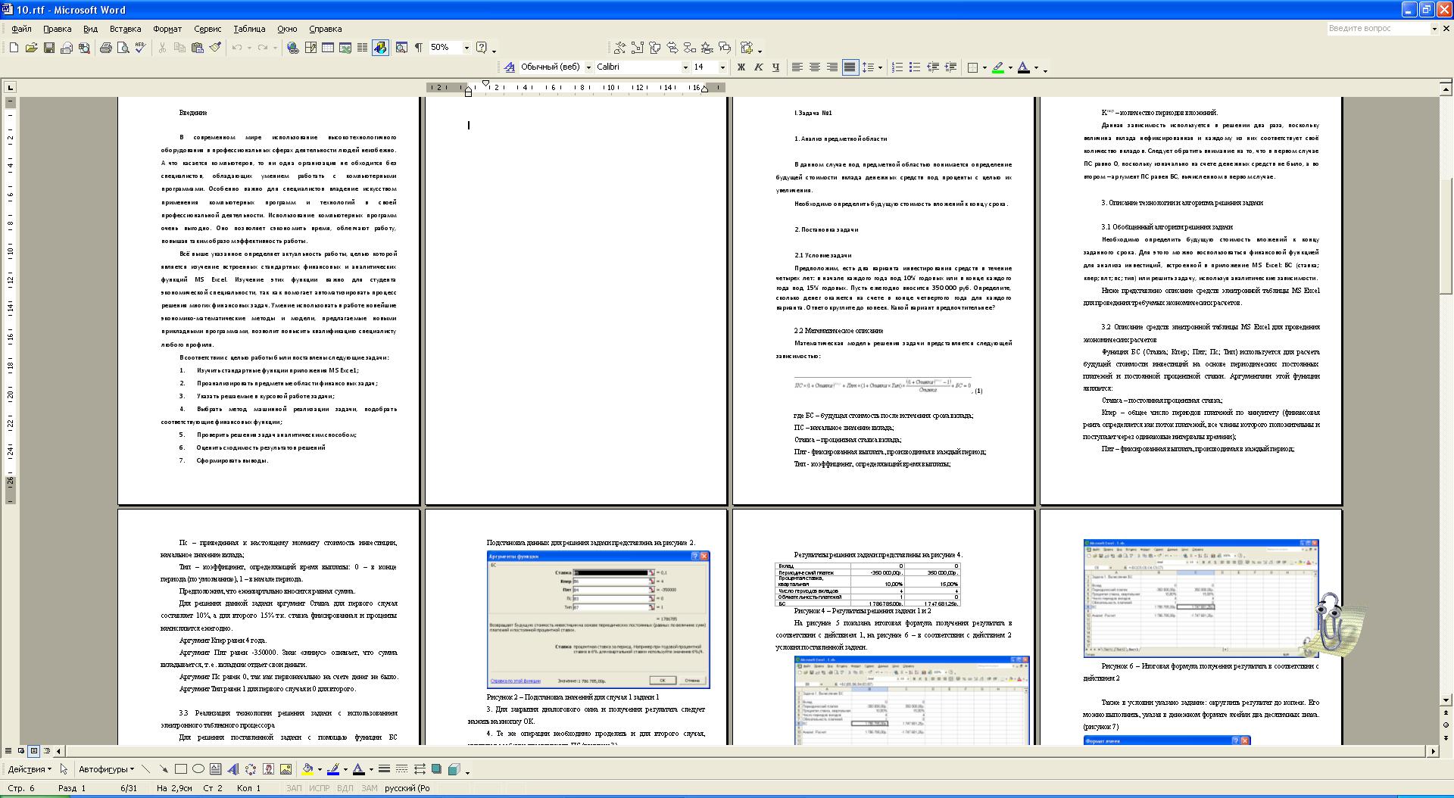1454x798 pixels.
Task: Switch to Normal view button
Action: 8,751
